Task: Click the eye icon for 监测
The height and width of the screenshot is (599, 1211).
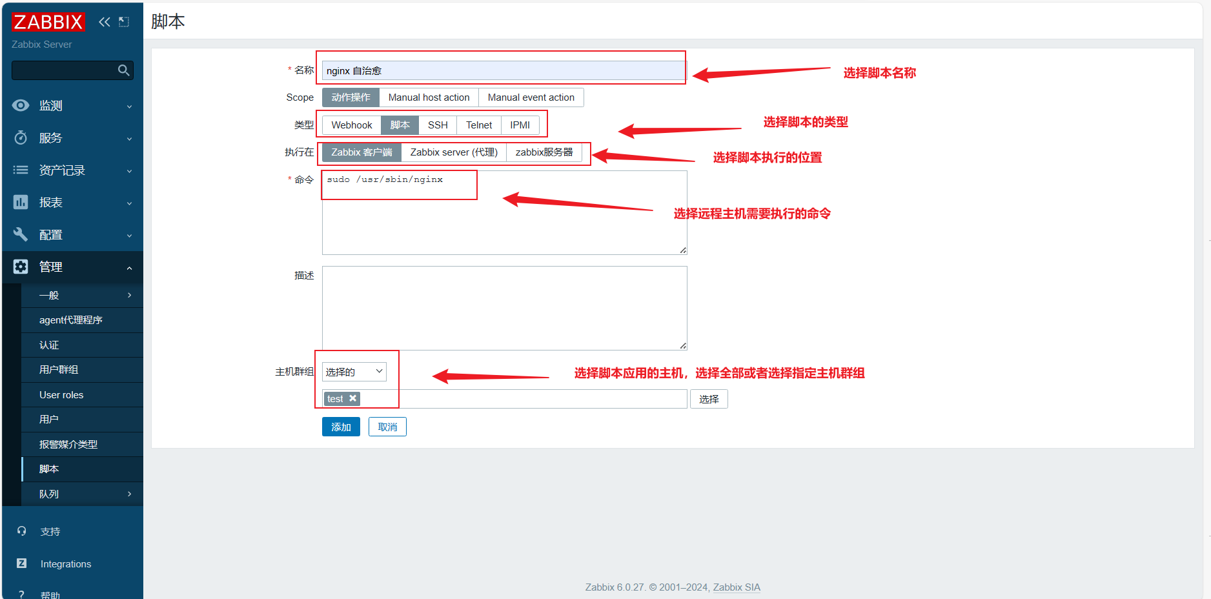Action: coord(21,105)
